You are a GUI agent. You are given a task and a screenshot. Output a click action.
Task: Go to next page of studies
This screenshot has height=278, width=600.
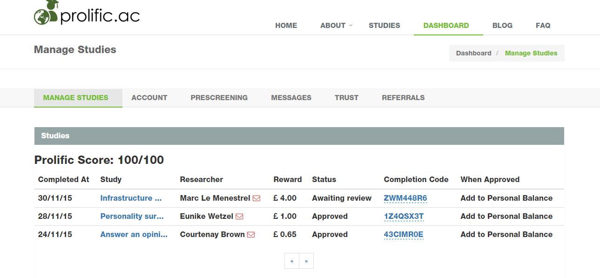point(306,261)
